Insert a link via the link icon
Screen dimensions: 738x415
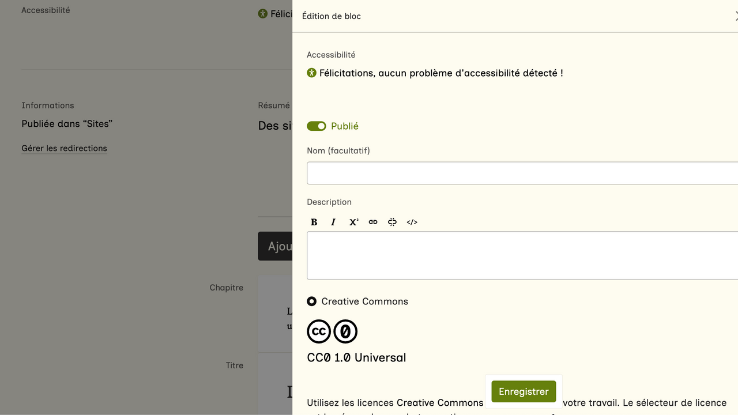click(373, 222)
